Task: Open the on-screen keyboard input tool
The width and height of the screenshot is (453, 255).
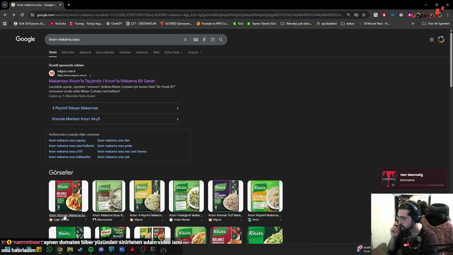Action: point(196,39)
